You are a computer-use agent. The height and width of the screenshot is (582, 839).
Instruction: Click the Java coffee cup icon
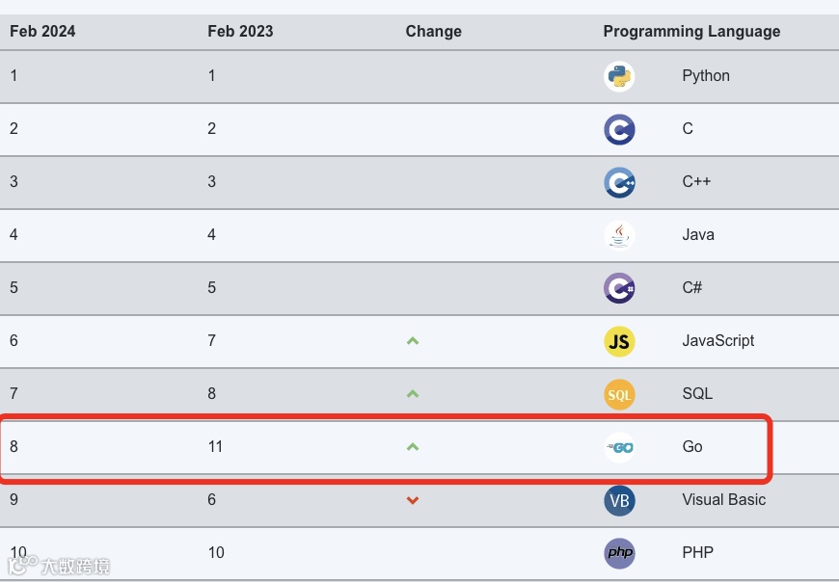[x=619, y=235]
